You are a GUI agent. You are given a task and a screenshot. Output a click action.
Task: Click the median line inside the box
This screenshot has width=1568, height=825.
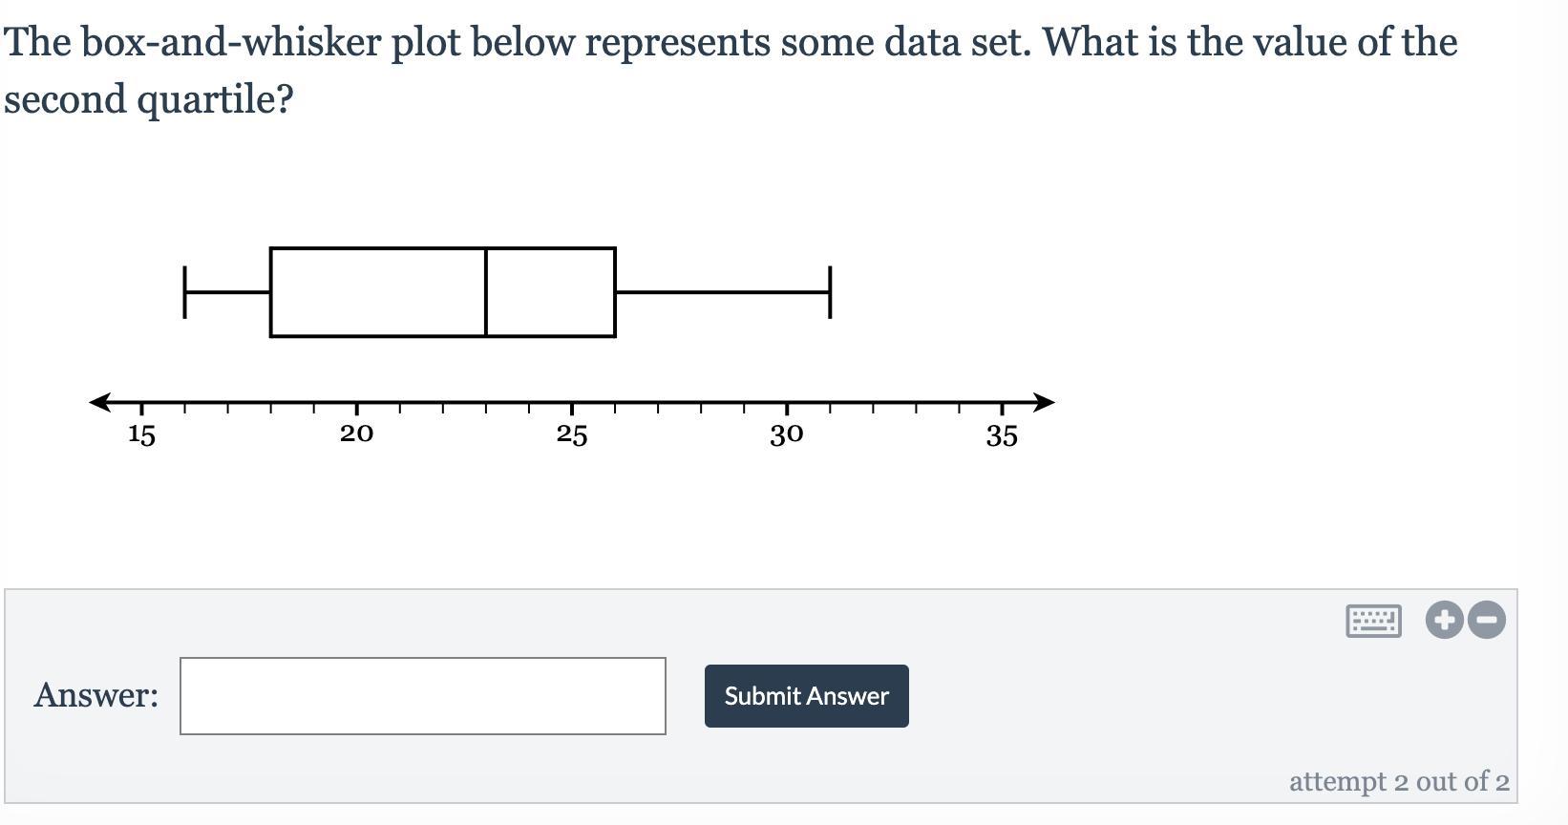[486, 292]
